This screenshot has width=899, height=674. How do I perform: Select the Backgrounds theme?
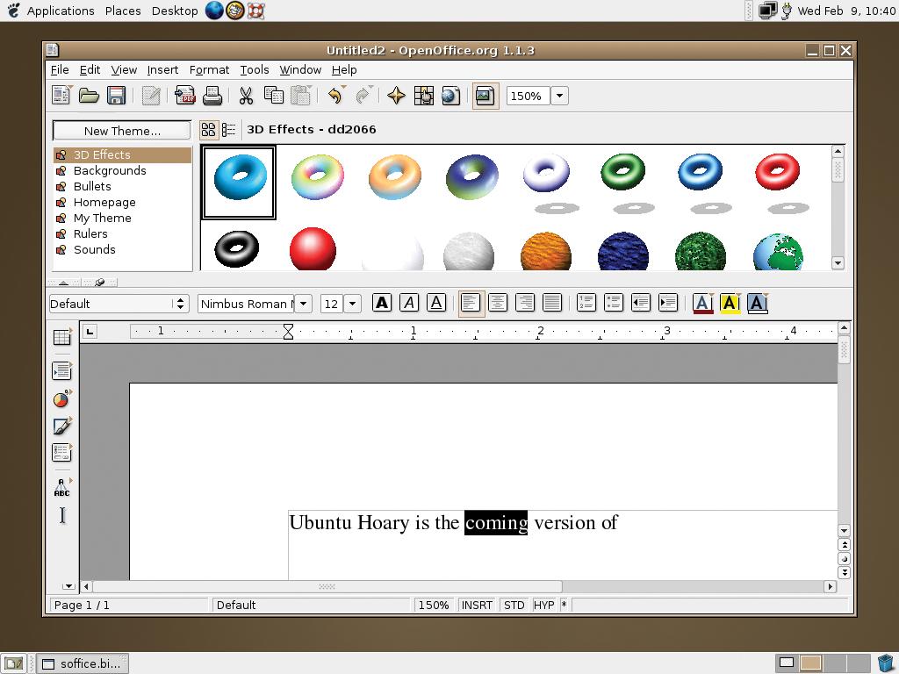pos(122,171)
